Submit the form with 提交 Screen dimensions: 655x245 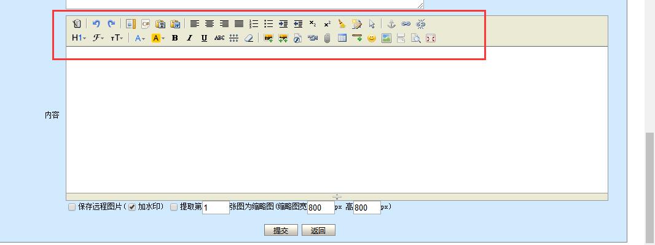281,230
